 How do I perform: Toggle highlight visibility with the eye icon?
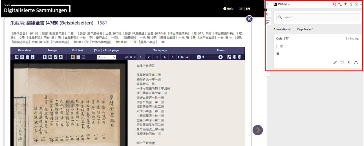tap(268, 14)
